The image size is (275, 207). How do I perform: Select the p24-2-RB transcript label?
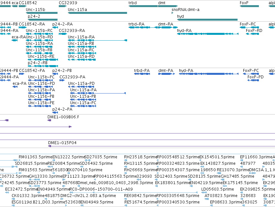(x=37, y=63)
